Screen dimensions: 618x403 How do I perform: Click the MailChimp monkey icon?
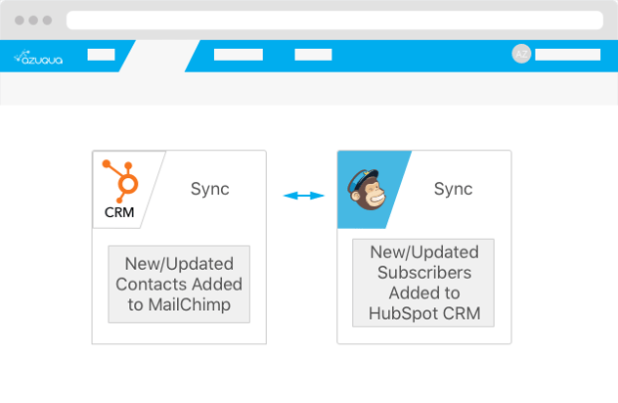[366, 190]
